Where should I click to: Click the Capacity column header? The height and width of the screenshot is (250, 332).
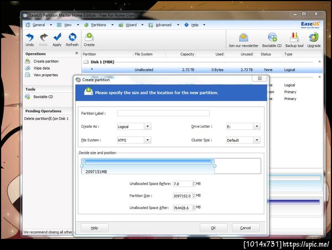coord(187,54)
